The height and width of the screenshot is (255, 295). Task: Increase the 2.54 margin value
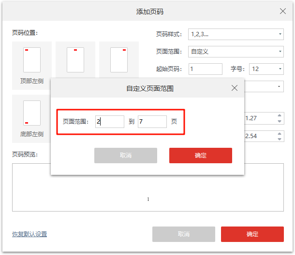click(280, 133)
